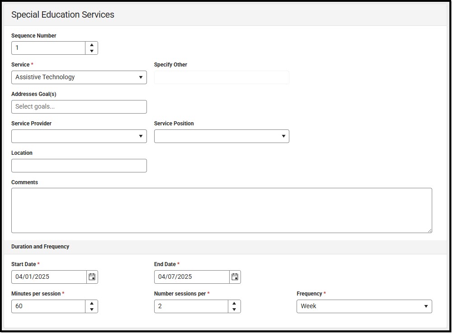Click the Minutes per session number field

click(49, 306)
